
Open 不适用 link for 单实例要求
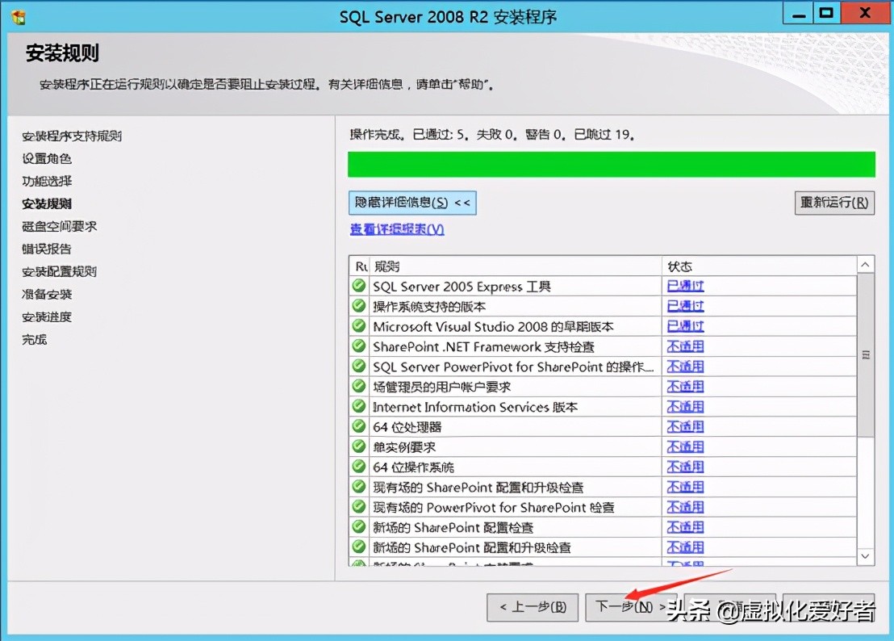[x=685, y=446]
